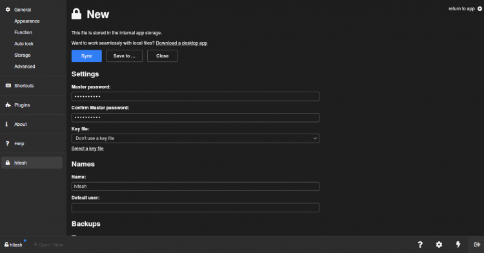Click the return to app arrow icon
The width and height of the screenshot is (484, 253).
(479, 8)
